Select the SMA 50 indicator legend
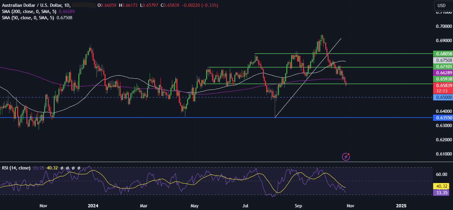 [x=28, y=17]
